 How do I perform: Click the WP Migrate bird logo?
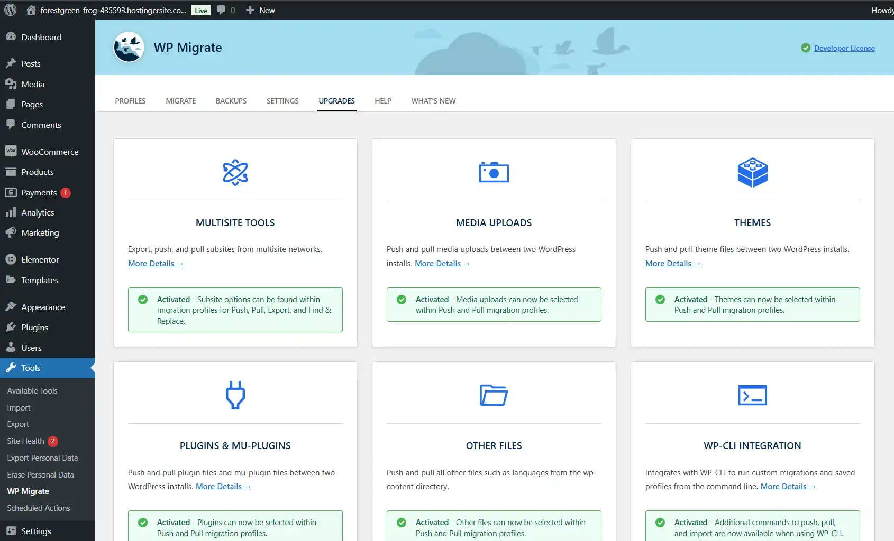(x=129, y=47)
